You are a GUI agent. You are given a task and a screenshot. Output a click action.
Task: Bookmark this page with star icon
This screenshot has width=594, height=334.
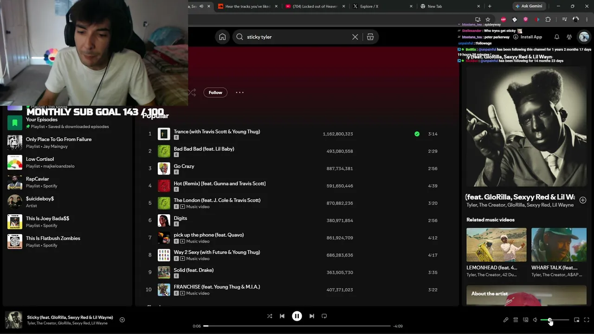coord(488,19)
